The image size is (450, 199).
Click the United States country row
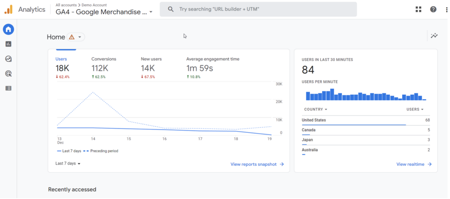(x=366, y=120)
